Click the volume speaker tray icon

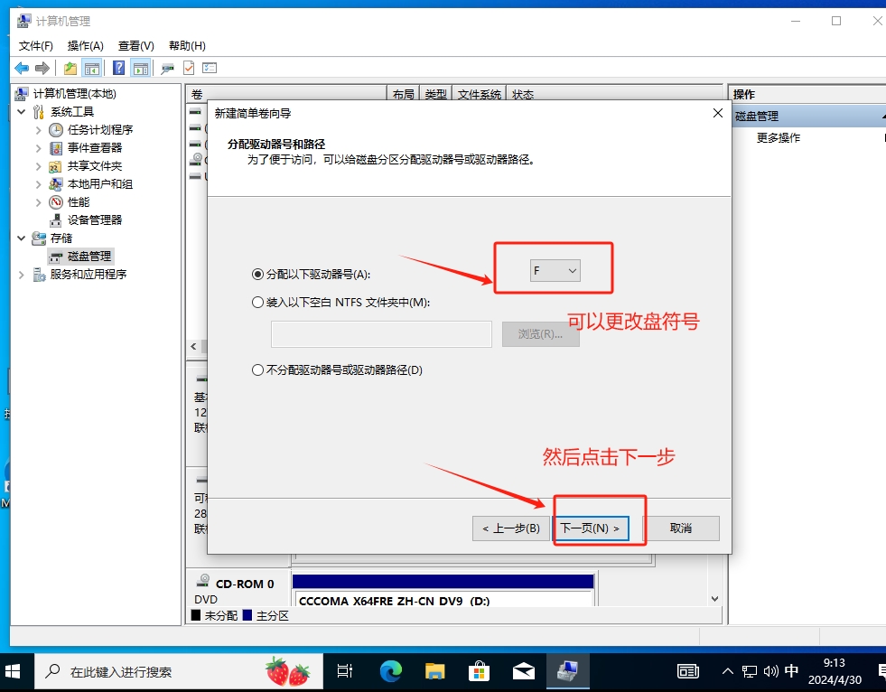tap(770, 671)
